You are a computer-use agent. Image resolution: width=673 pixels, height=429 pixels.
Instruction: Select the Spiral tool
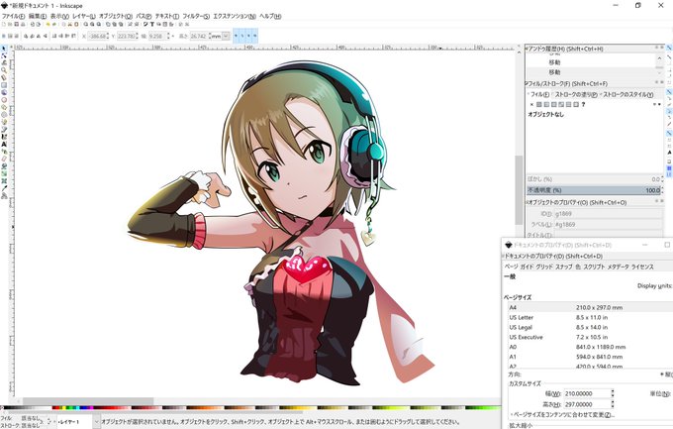point(4,114)
